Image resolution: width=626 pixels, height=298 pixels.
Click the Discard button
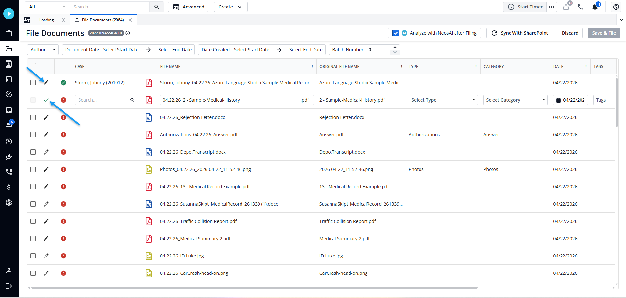pyautogui.click(x=570, y=33)
